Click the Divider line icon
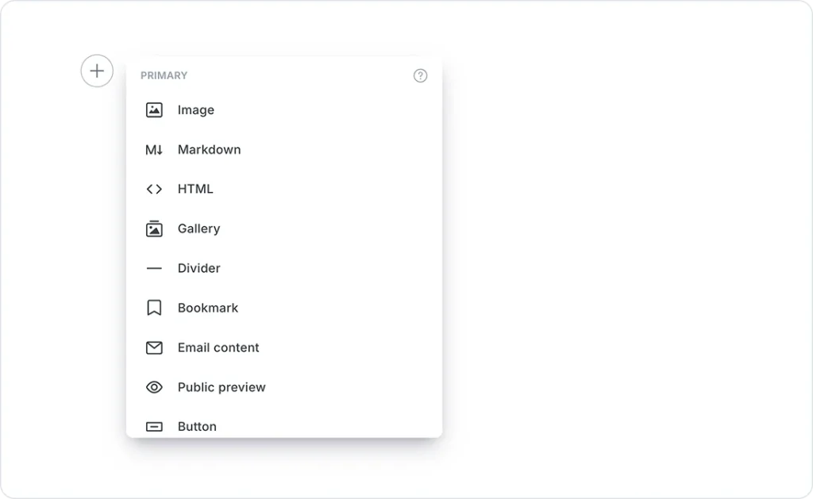The height and width of the screenshot is (499, 813). (x=154, y=269)
